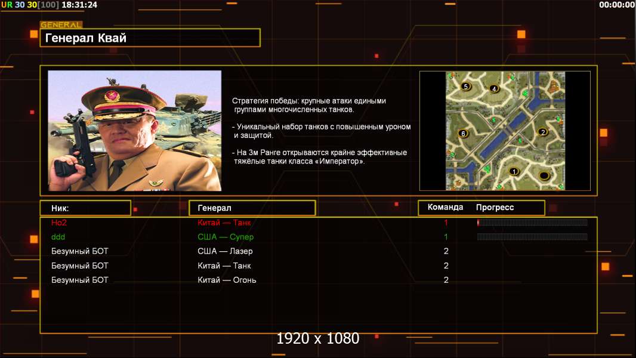Click start position 4 on the minimap

[493, 89]
